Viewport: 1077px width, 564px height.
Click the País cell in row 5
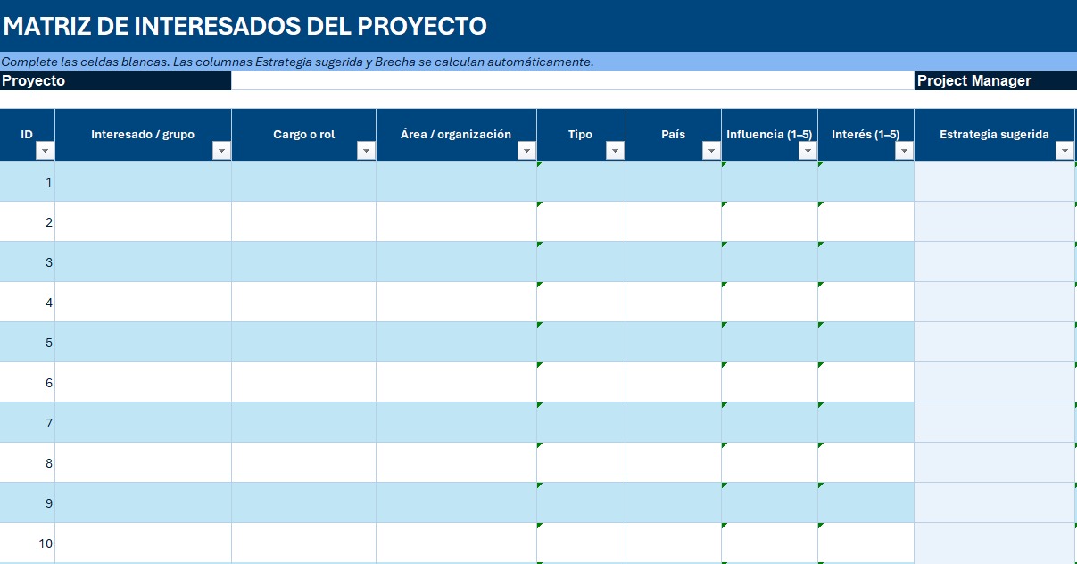pyautogui.click(x=674, y=342)
